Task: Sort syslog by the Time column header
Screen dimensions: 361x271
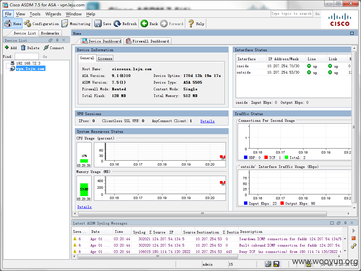Action: tap(122, 232)
